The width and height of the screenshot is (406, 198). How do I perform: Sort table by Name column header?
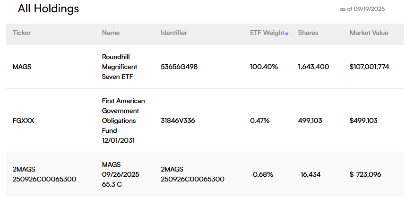[111, 33]
